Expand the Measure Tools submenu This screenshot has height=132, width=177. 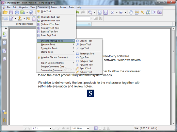(x=56, y=44)
